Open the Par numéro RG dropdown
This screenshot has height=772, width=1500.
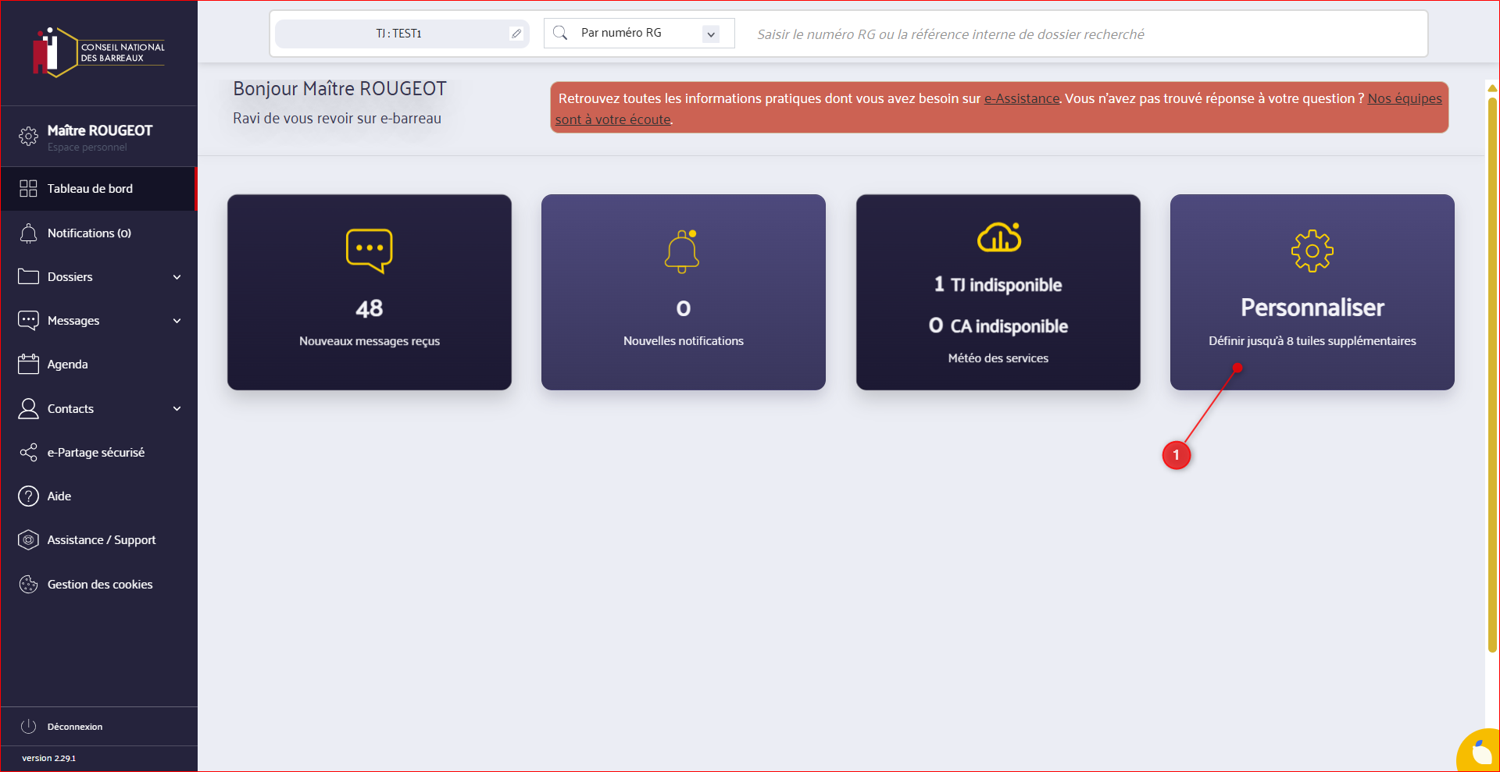(710, 34)
